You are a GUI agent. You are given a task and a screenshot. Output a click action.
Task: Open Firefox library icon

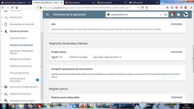(x=167, y=8)
